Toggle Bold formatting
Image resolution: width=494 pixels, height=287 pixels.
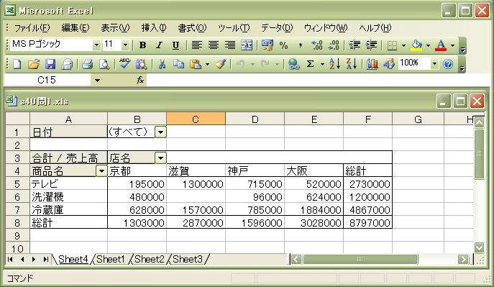point(142,45)
